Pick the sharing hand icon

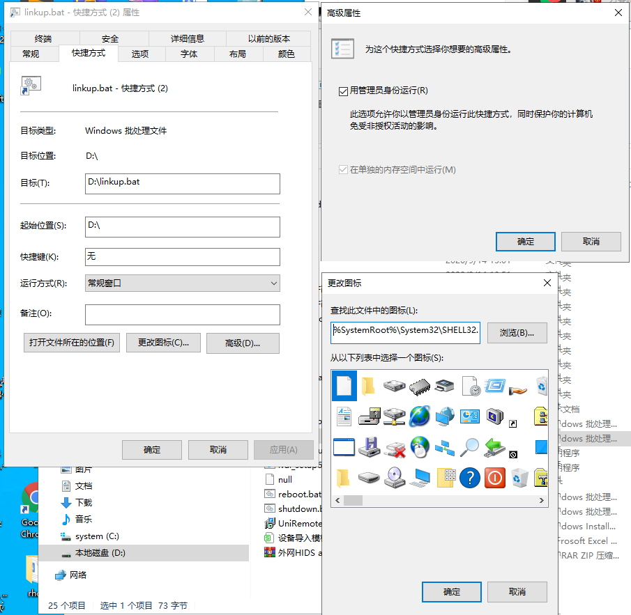pyautogui.click(x=518, y=390)
